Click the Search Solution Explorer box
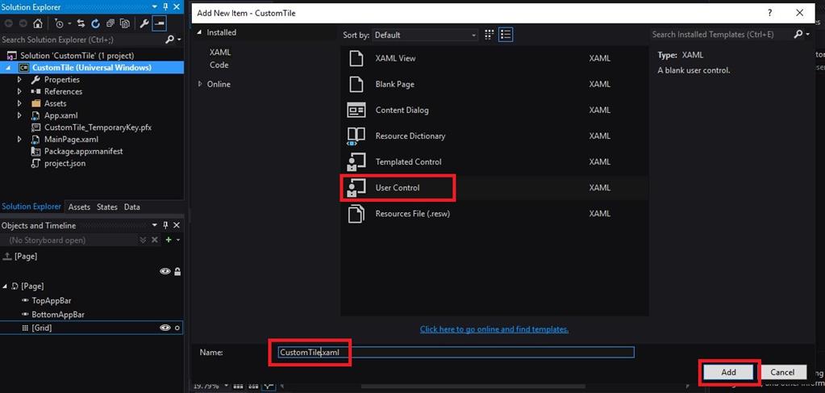 81,40
